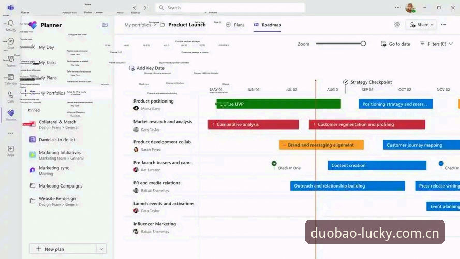Click the Zoom slider handle

(x=363, y=44)
